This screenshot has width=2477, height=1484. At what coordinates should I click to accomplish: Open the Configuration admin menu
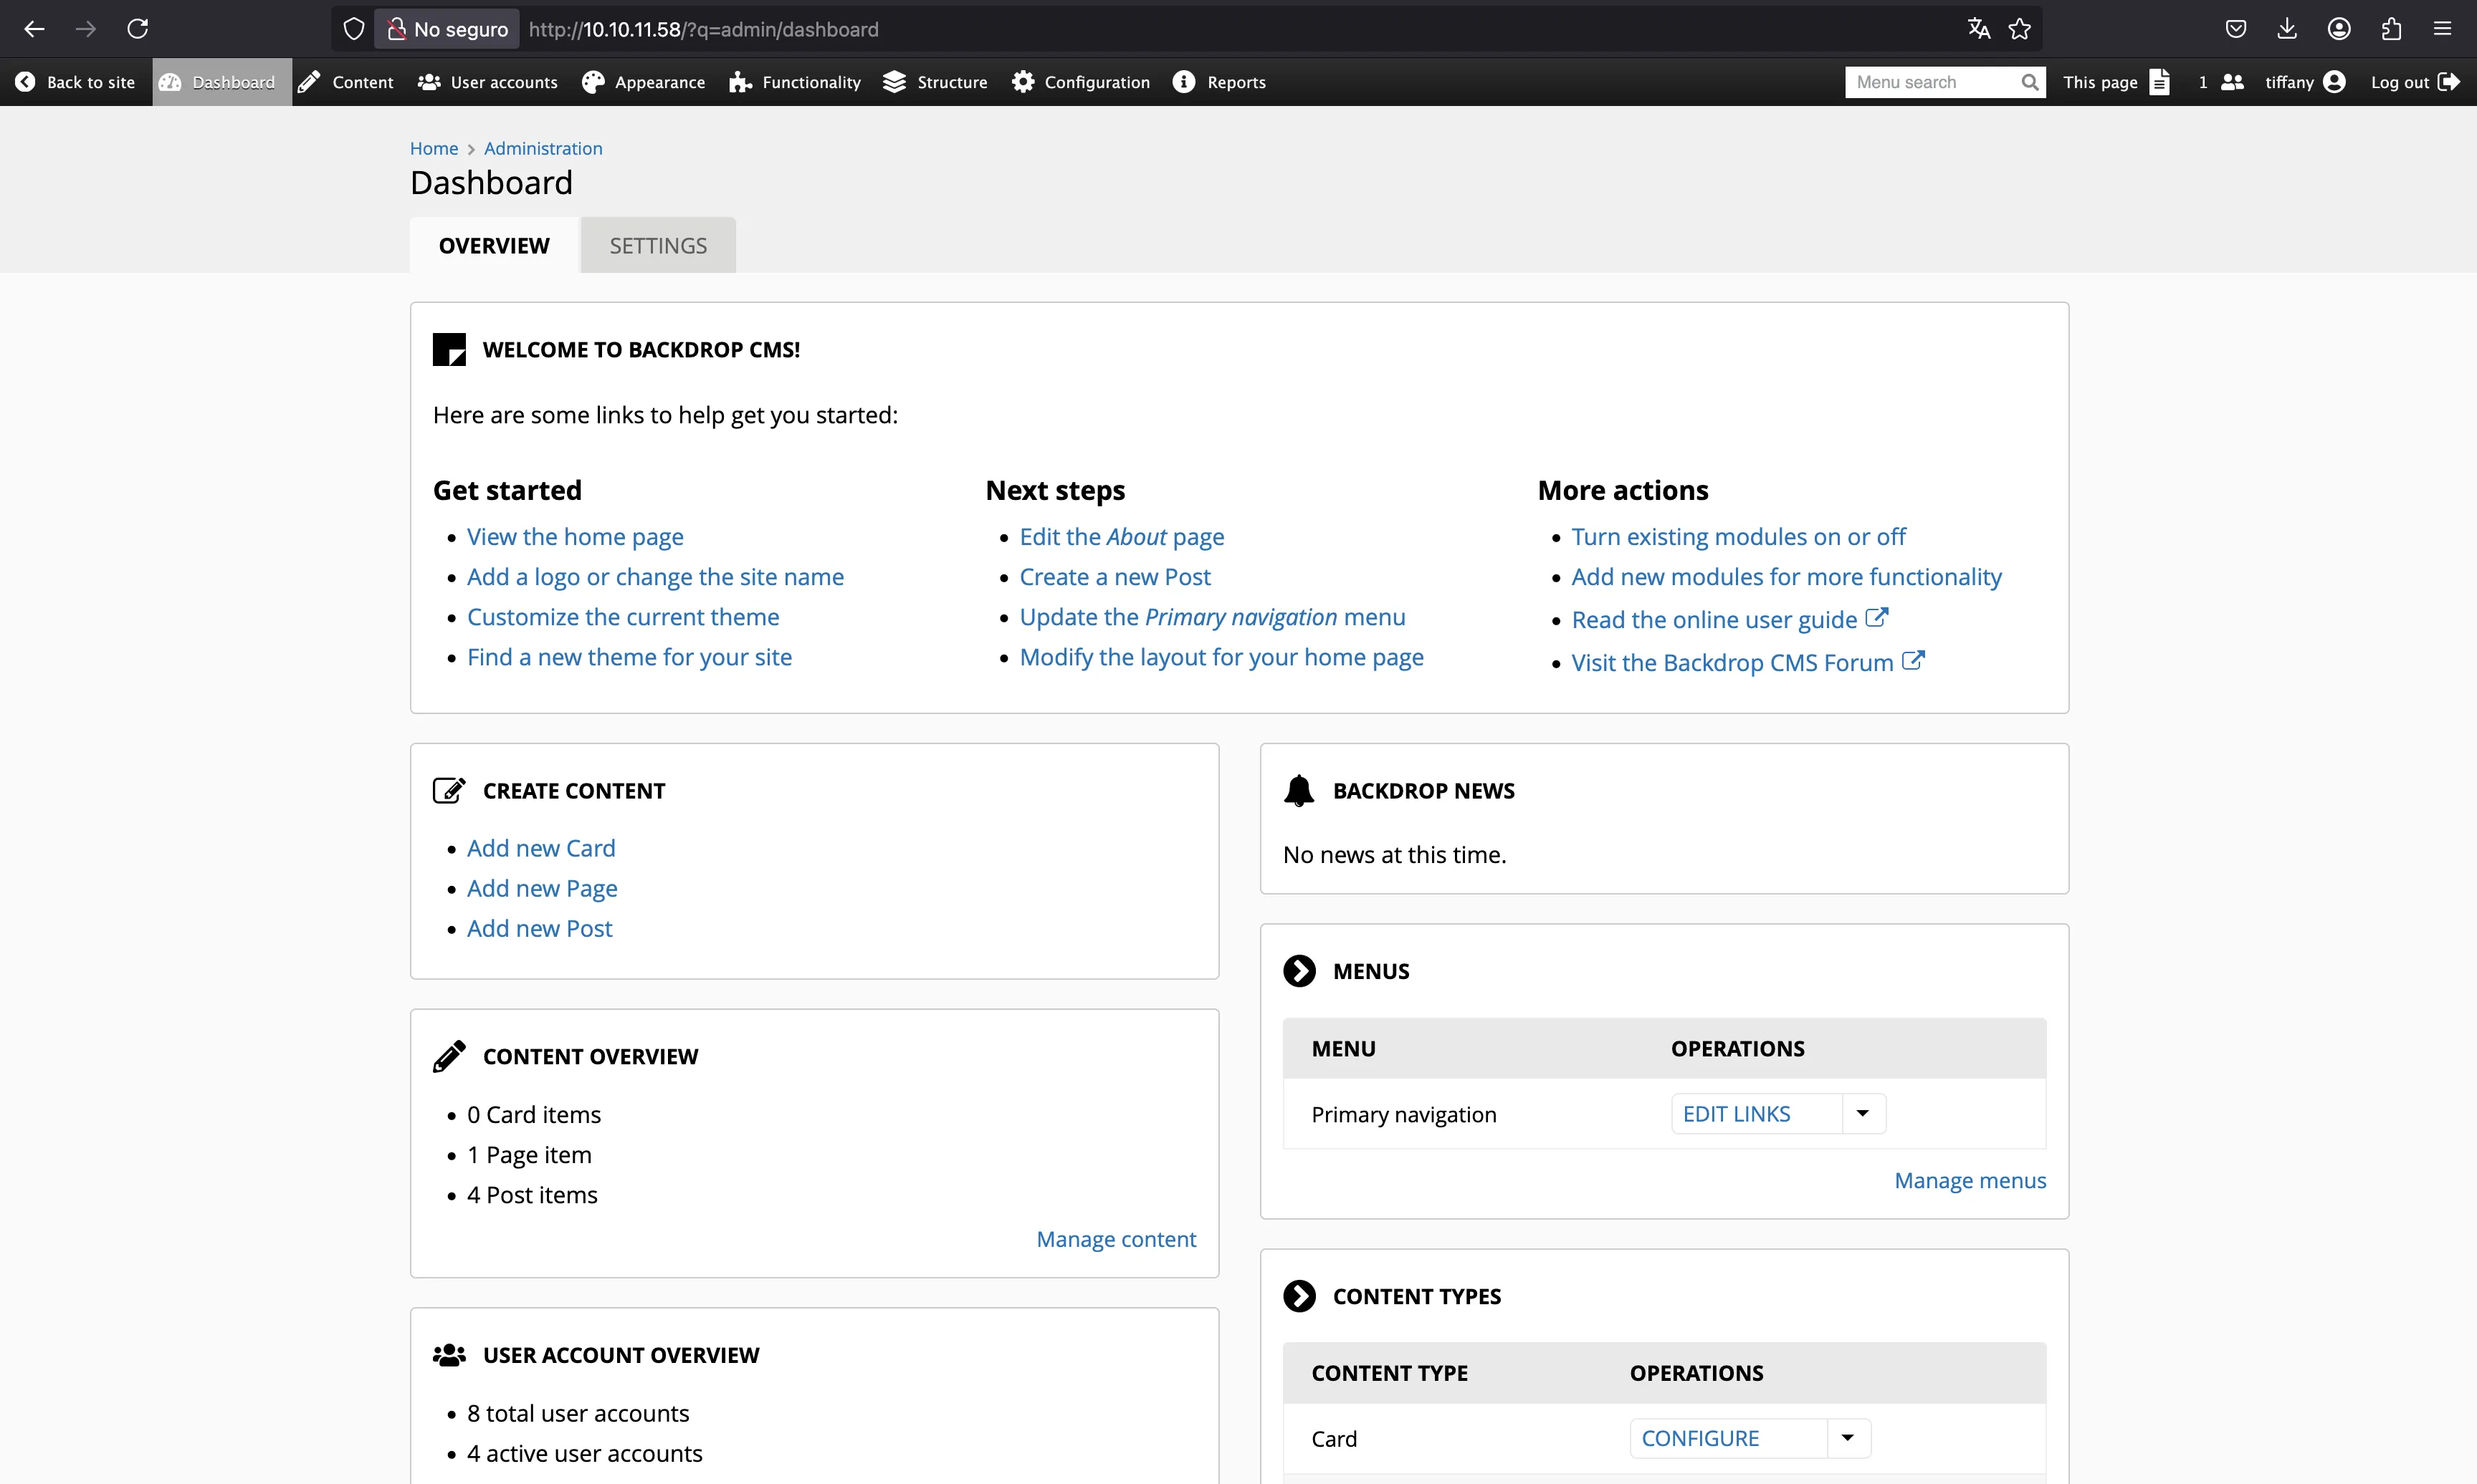(1080, 82)
